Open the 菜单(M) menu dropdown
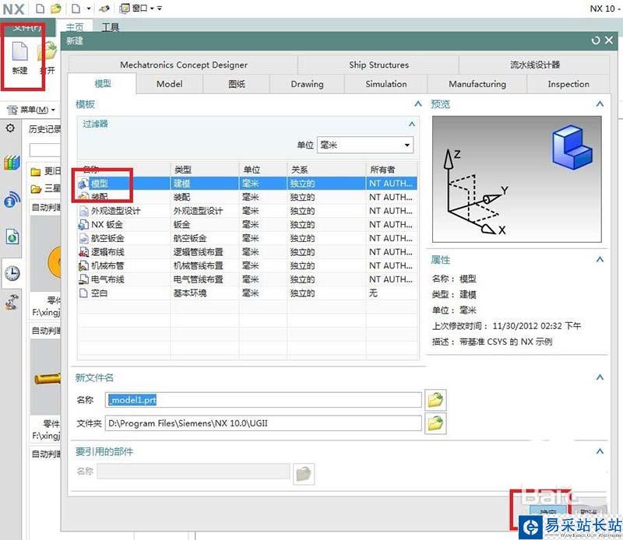This screenshot has height=540, width=623. (x=31, y=110)
